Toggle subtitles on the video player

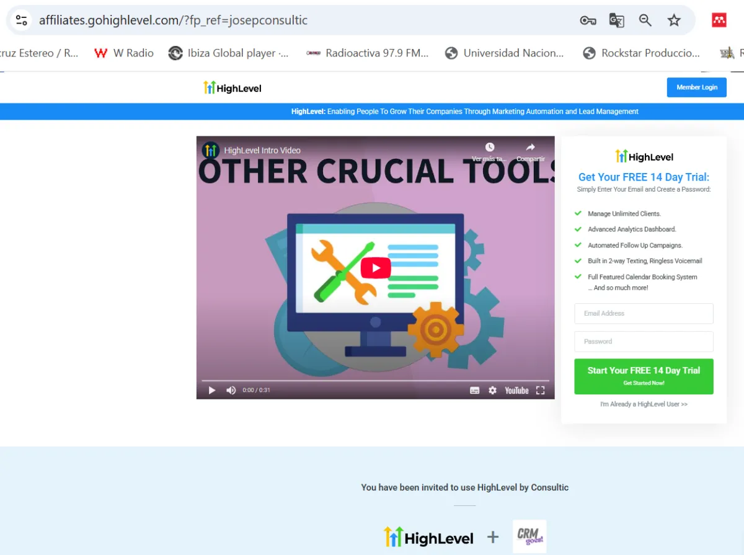coord(474,391)
